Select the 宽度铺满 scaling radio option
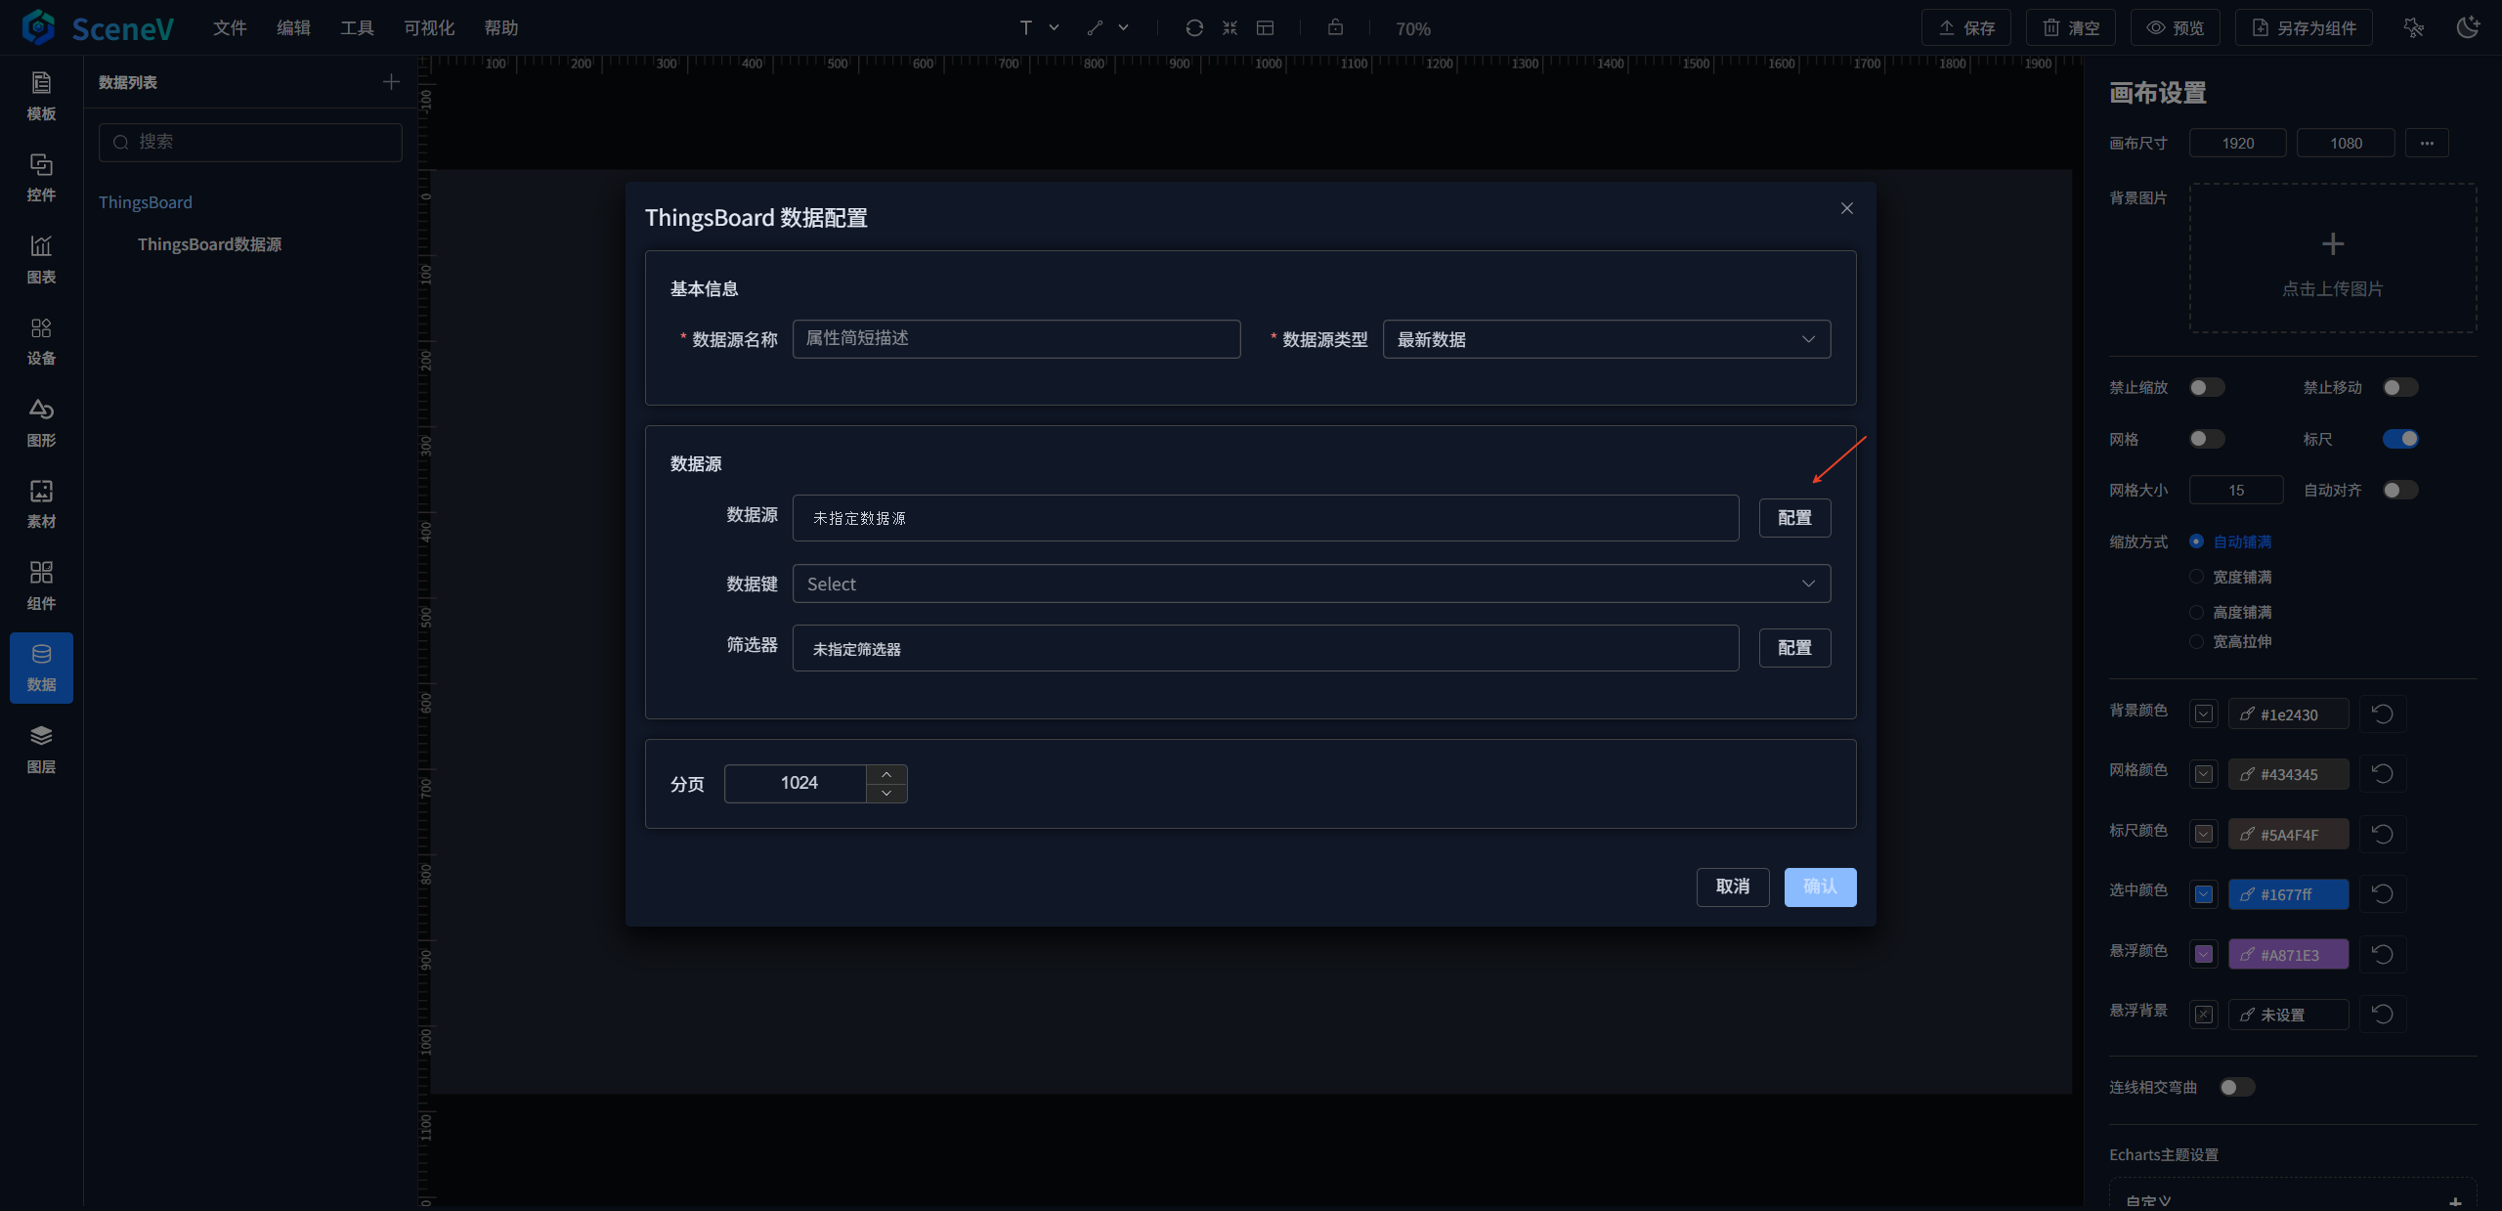The image size is (2502, 1211). (2196, 577)
